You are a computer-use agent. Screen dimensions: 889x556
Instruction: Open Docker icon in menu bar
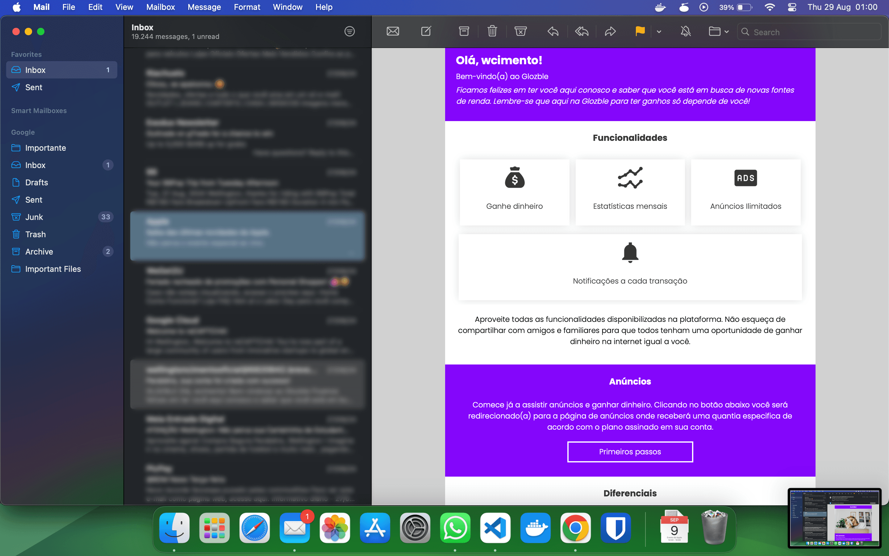[661, 7]
